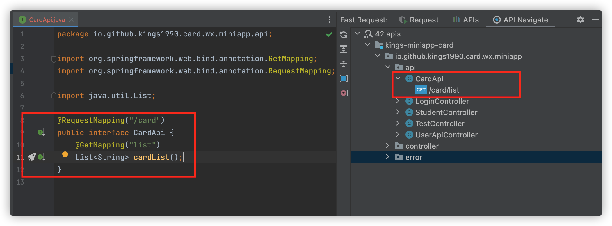This screenshot has width=612, height=226.
Task: Open Fast Request settings gear
Action: (581, 20)
